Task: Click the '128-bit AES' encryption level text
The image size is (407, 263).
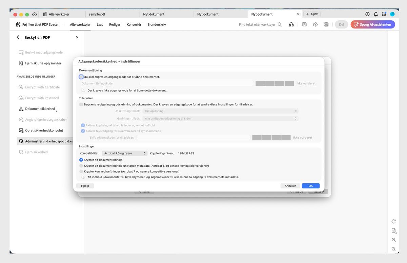Action: tap(186, 153)
